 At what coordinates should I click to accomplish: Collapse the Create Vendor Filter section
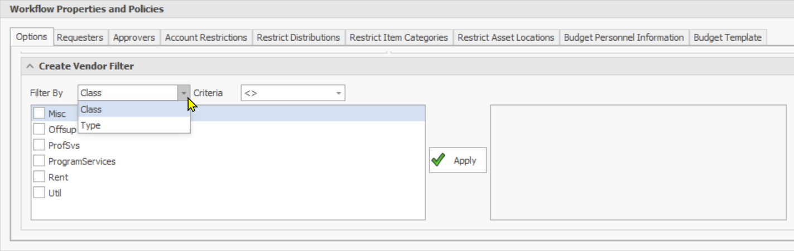[x=30, y=66]
